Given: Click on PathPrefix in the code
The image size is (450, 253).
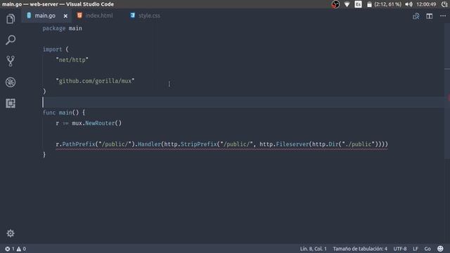Looking at the screenshot, I should pos(79,144).
